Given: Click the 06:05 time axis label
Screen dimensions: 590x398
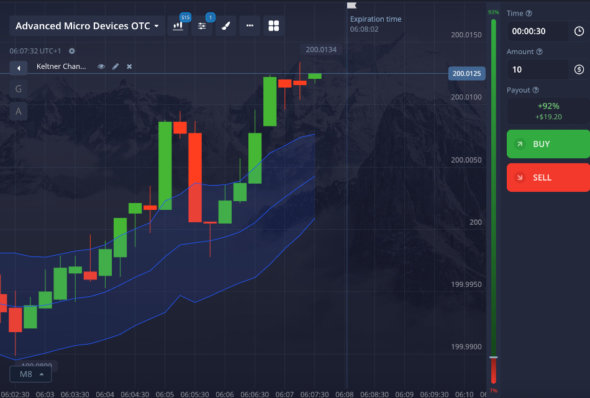Looking at the screenshot, I should tap(165, 394).
